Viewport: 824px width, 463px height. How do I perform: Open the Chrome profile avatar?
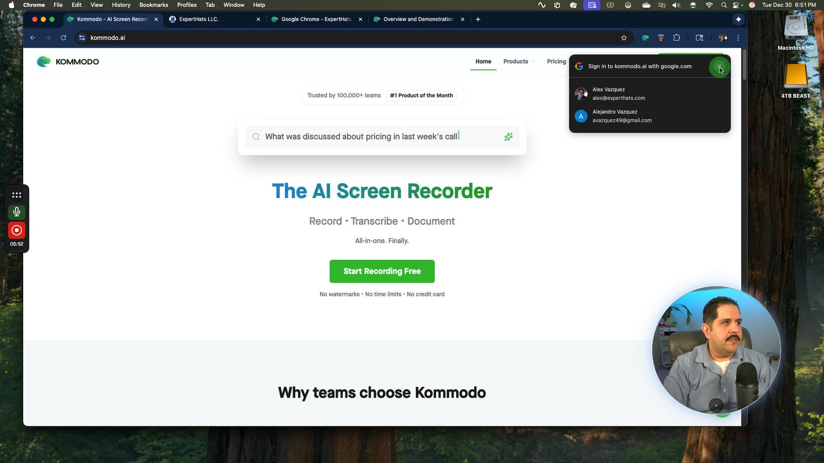(x=723, y=38)
